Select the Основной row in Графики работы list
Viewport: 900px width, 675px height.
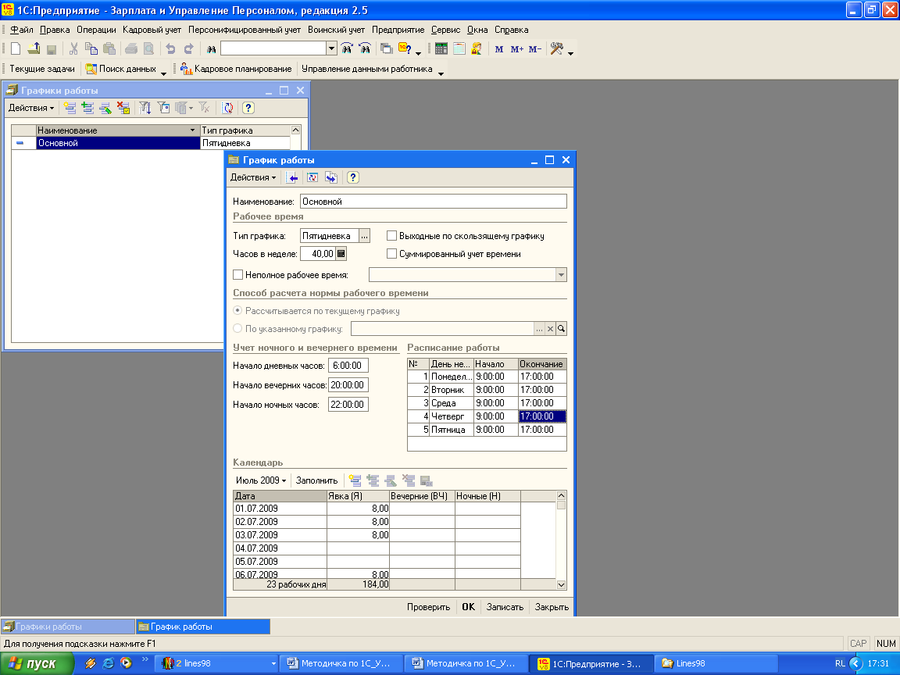(x=151, y=143)
